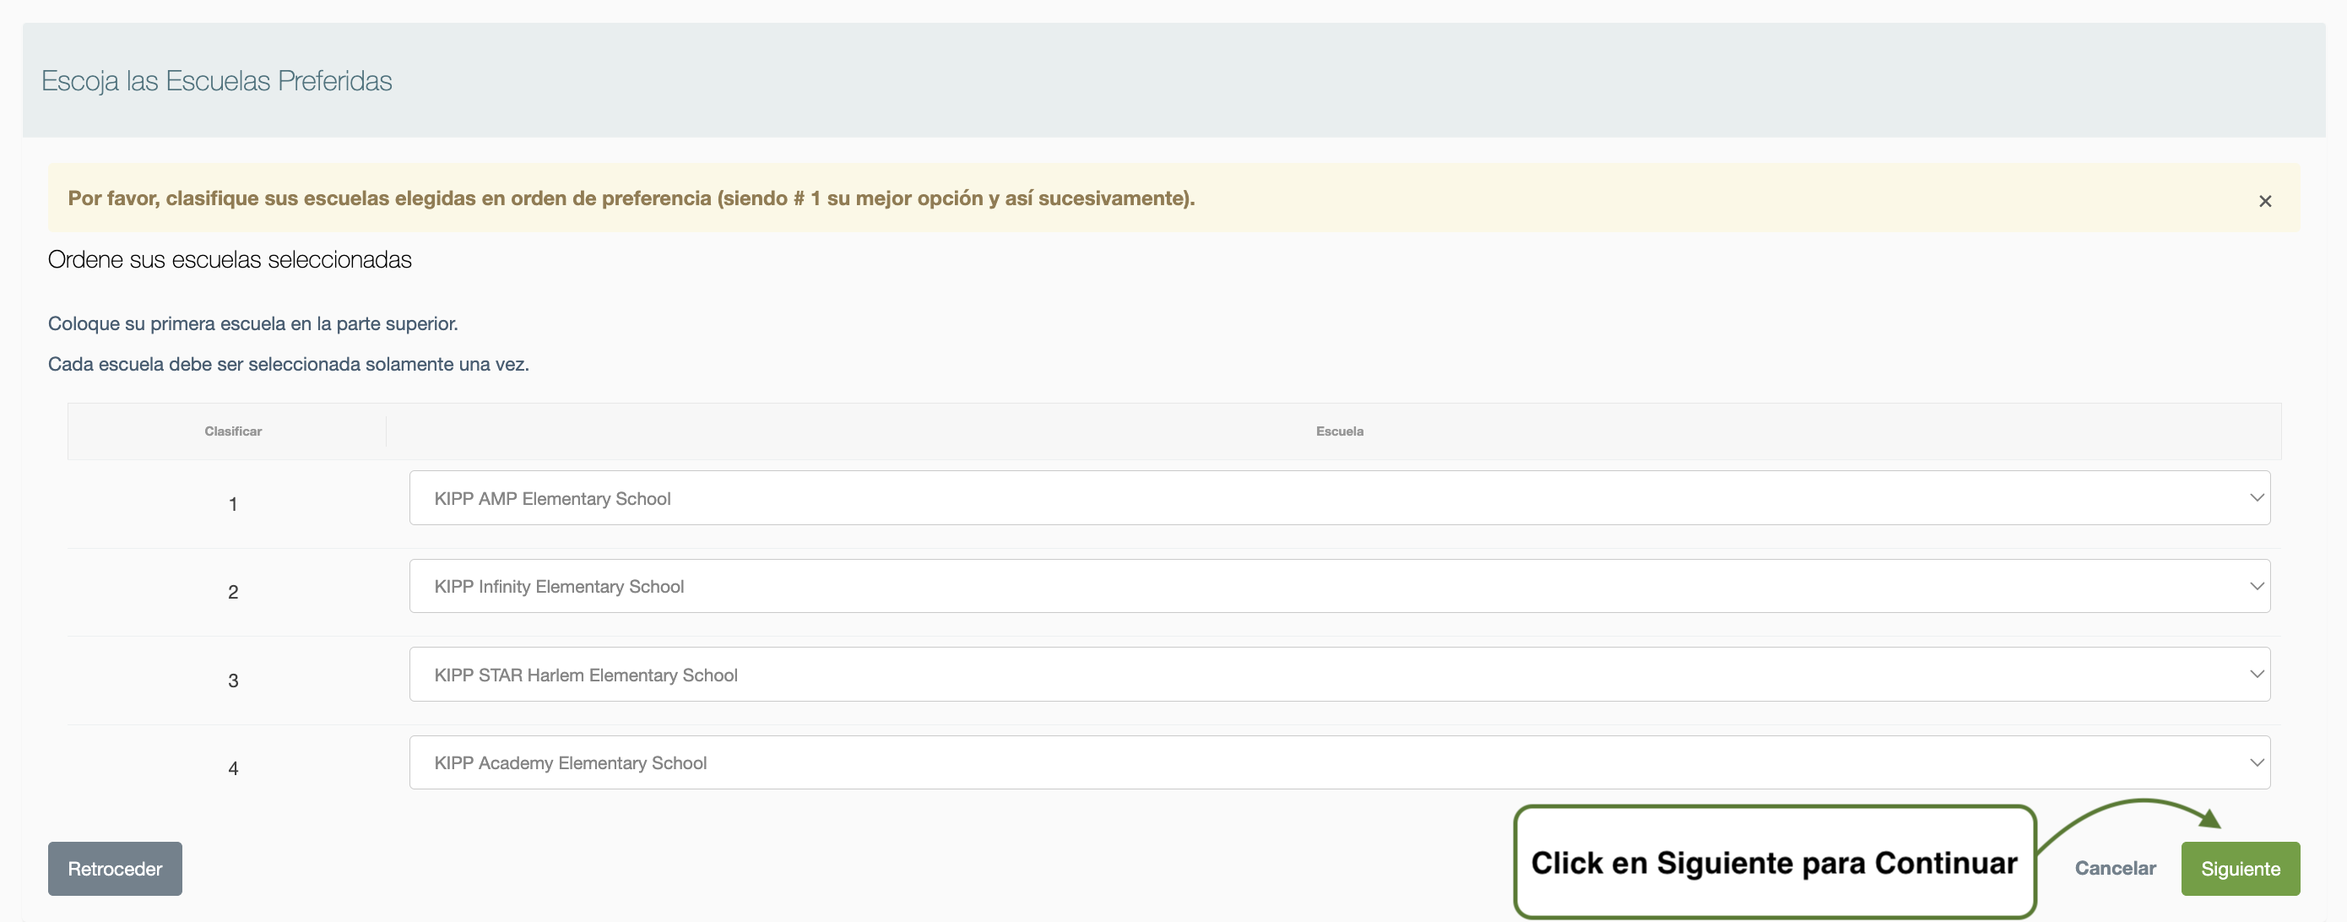Click the text Coloque su primera escuela

pos(253,323)
